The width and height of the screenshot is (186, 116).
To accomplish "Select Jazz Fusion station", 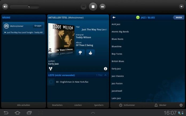I will pyautogui.click(x=148, y=83).
